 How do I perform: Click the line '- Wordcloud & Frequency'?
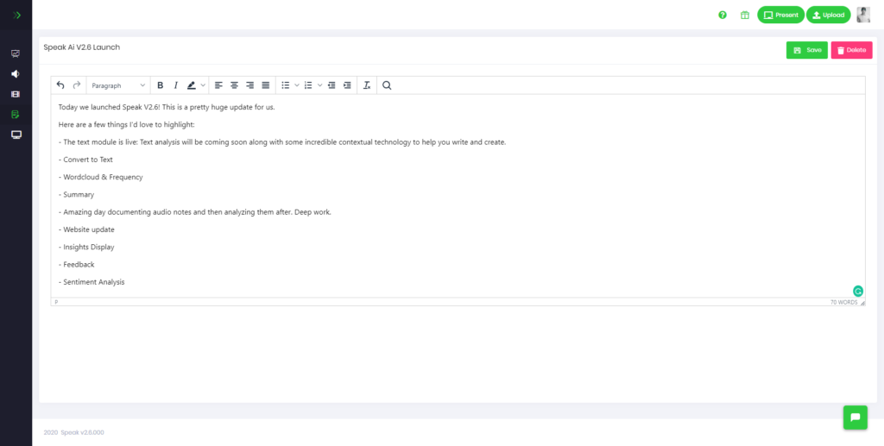[100, 177]
